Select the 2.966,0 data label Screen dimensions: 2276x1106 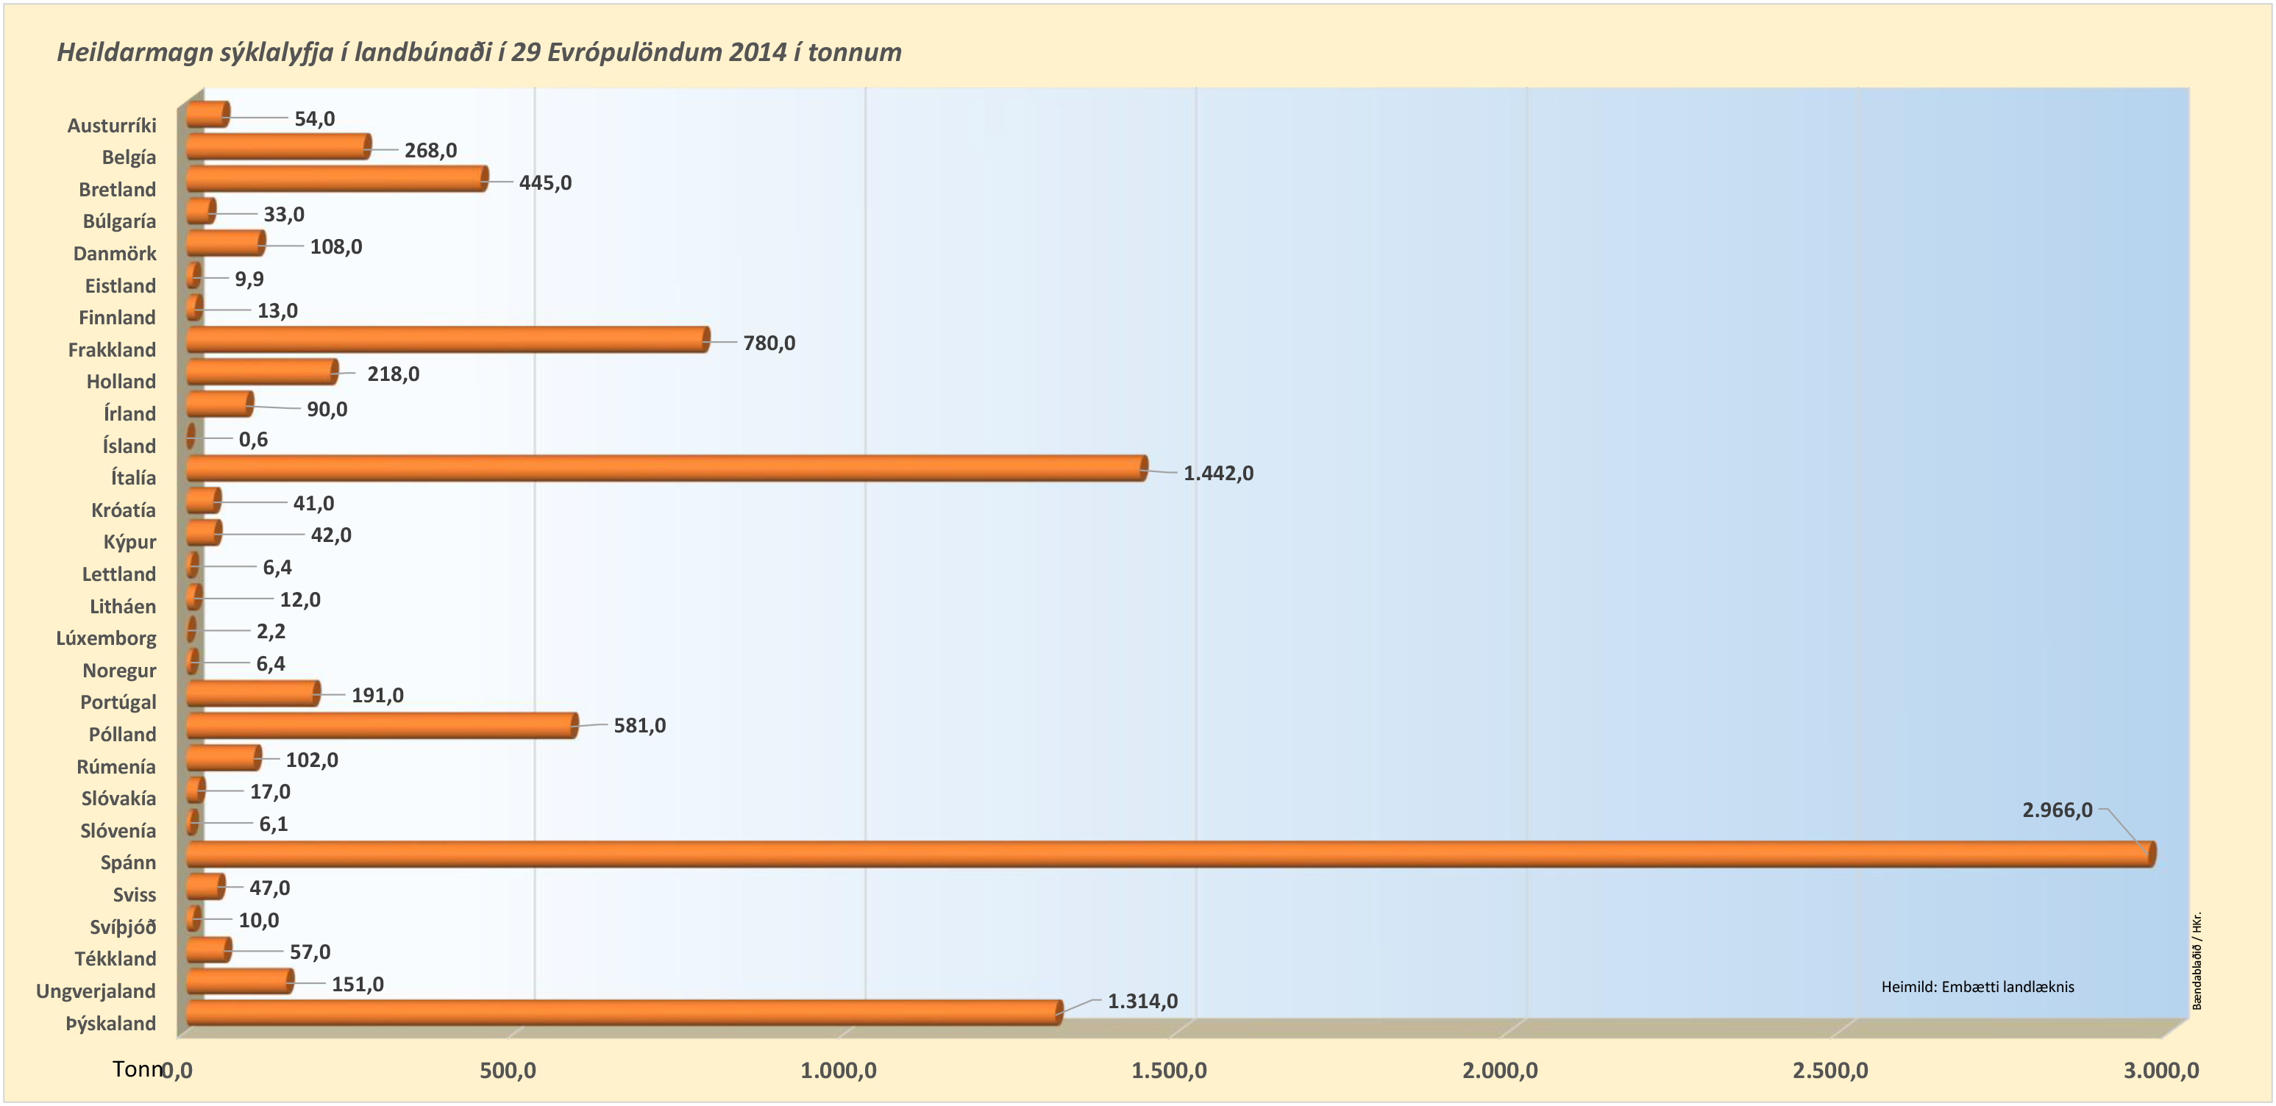point(2056,810)
